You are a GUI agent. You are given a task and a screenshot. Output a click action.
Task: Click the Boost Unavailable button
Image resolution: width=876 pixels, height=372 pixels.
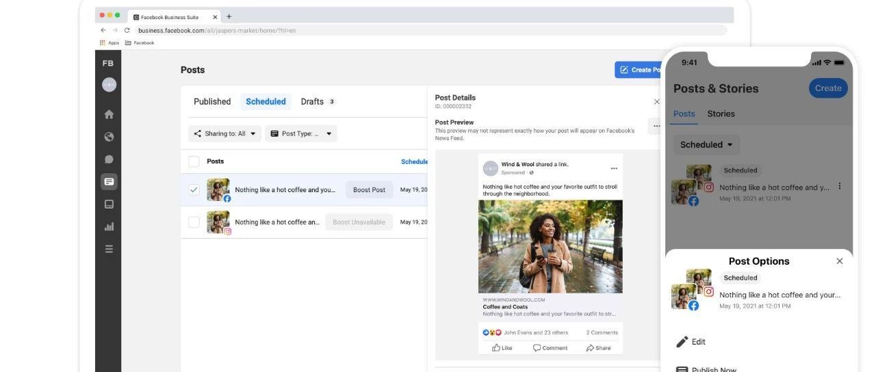(x=359, y=222)
